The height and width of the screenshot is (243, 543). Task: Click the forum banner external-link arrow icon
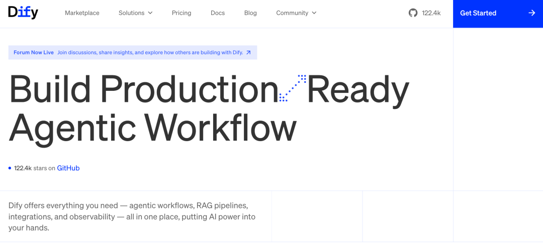point(248,53)
